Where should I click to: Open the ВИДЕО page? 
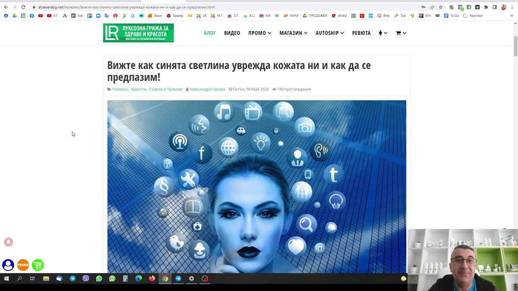tap(232, 33)
